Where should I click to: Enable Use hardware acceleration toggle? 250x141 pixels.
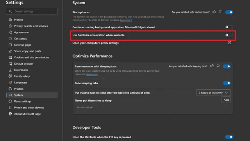click(229, 35)
